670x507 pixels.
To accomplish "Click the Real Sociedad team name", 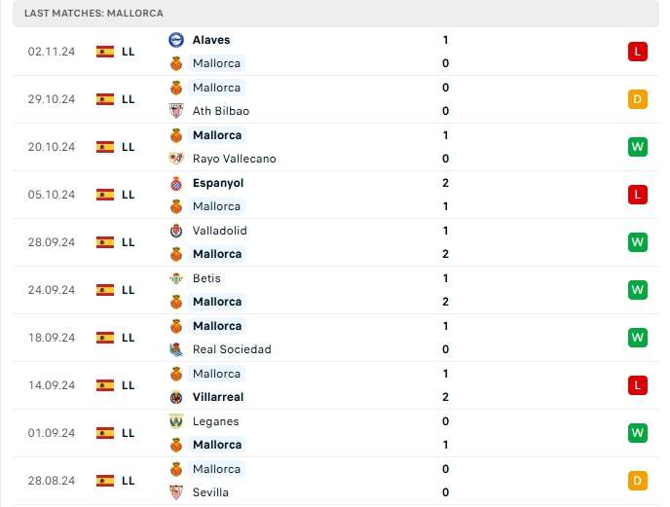I will click(x=232, y=349).
